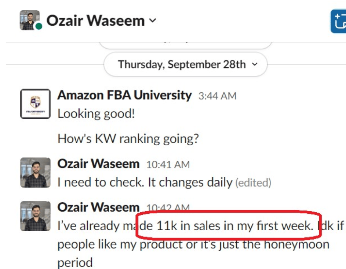Click the chevron in the Thursday date pill
Screen dimensions: 346x269
tap(255, 64)
